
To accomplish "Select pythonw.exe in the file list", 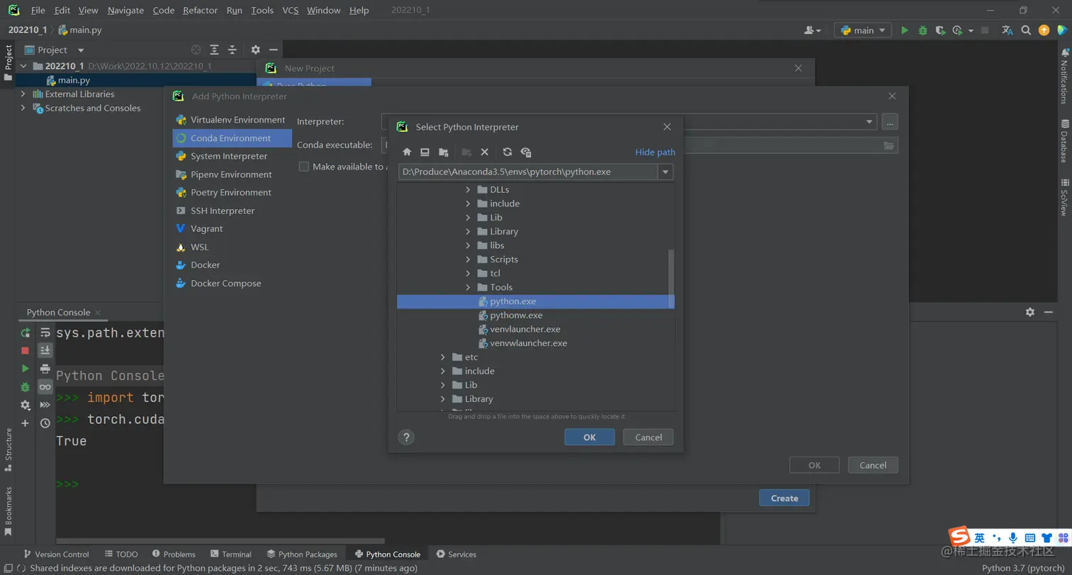I will pos(516,316).
